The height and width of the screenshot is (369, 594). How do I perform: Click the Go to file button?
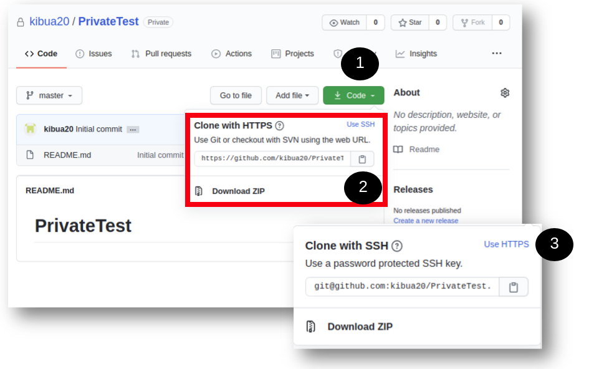[x=236, y=95]
